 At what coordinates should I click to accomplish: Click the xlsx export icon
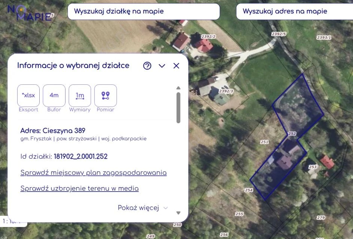[x=28, y=96]
